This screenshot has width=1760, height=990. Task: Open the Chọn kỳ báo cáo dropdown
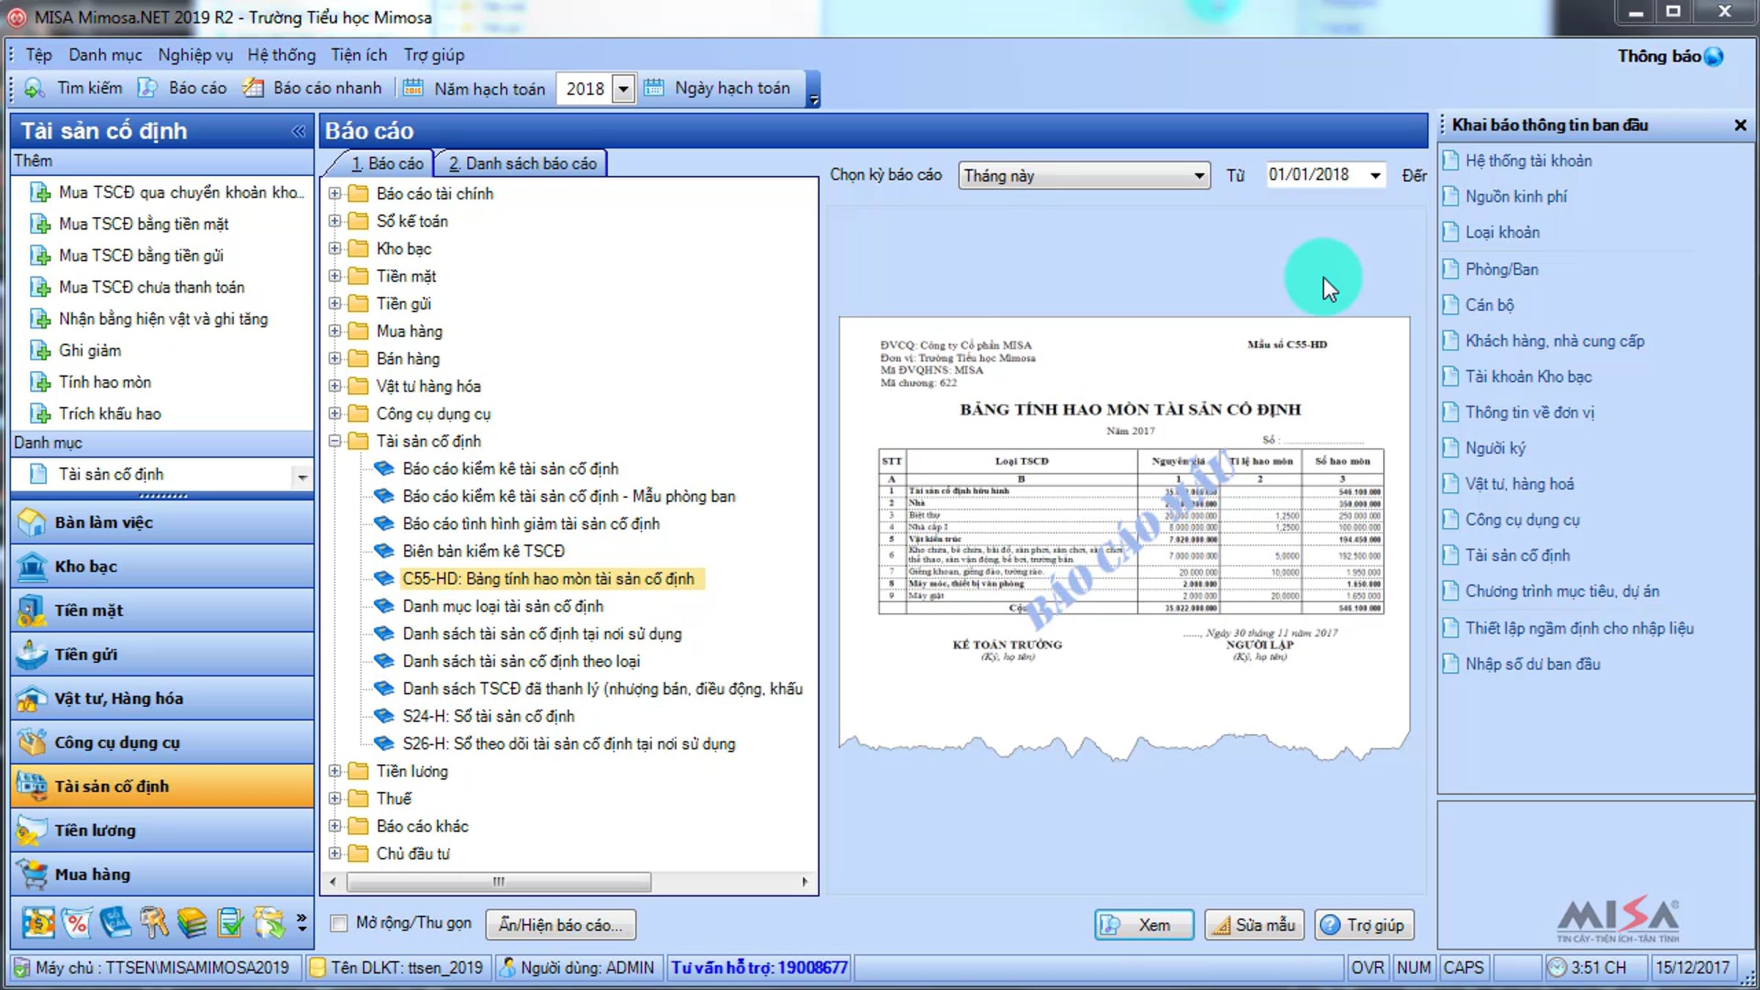(x=1199, y=176)
